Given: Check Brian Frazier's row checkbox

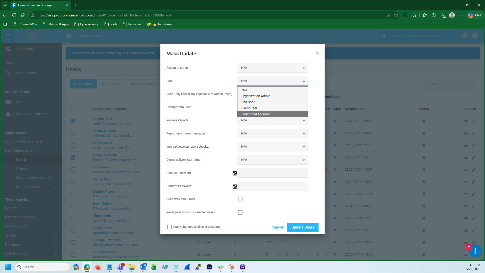Looking at the screenshot, I should point(73,145).
